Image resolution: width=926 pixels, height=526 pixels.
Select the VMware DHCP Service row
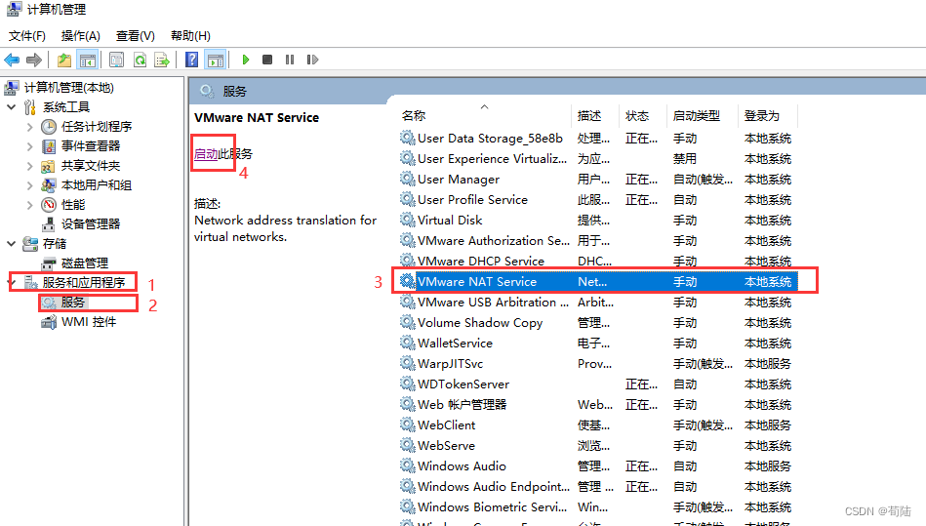(597, 261)
